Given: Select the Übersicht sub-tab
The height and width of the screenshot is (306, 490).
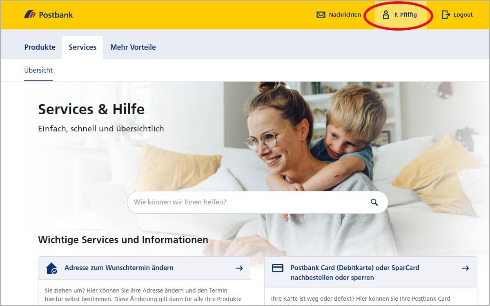Looking at the screenshot, I should pyautogui.click(x=38, y=70).
